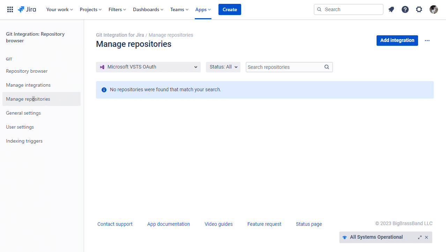Viewport: 446px width, 252px height.
Task: Open the Dashboards menu
Action: click(148, 9)
